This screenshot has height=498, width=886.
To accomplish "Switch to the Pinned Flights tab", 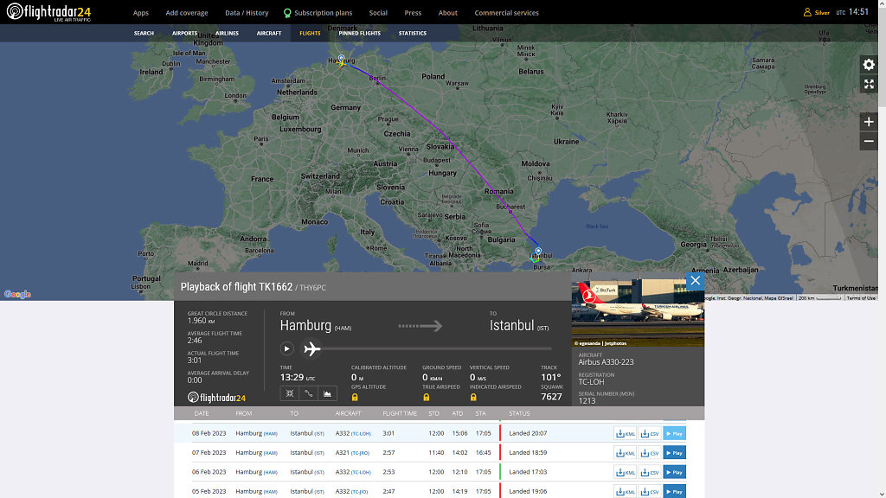I will (x=353, y=33).
